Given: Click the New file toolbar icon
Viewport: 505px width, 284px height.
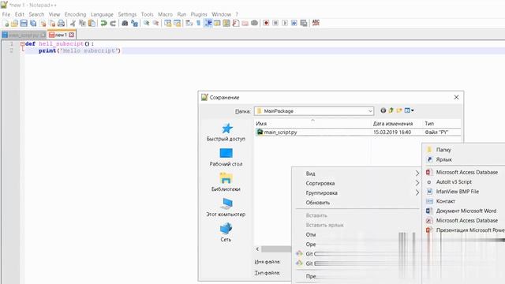Looking at the screenshot, I should point(6,23).
